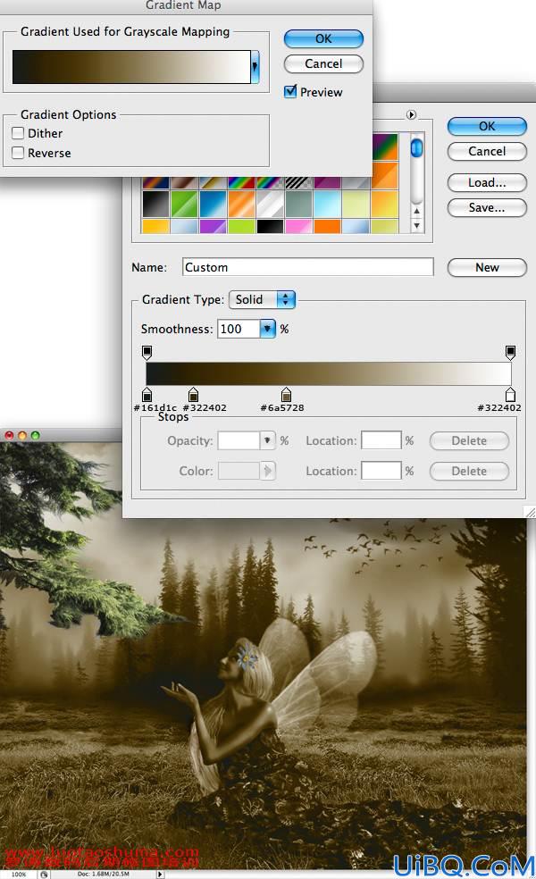The width and height of the screenshot is (536, 879).
Task: Click the Grayscale Mapping gradient preview bar
Action: point(131,67)
